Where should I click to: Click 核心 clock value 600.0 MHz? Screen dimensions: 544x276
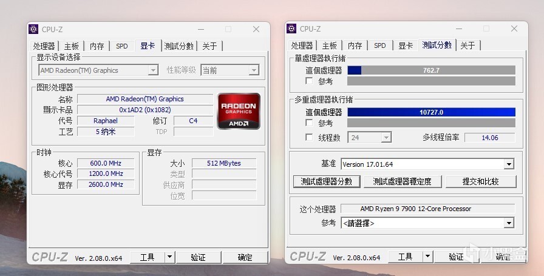coord(106,163)
